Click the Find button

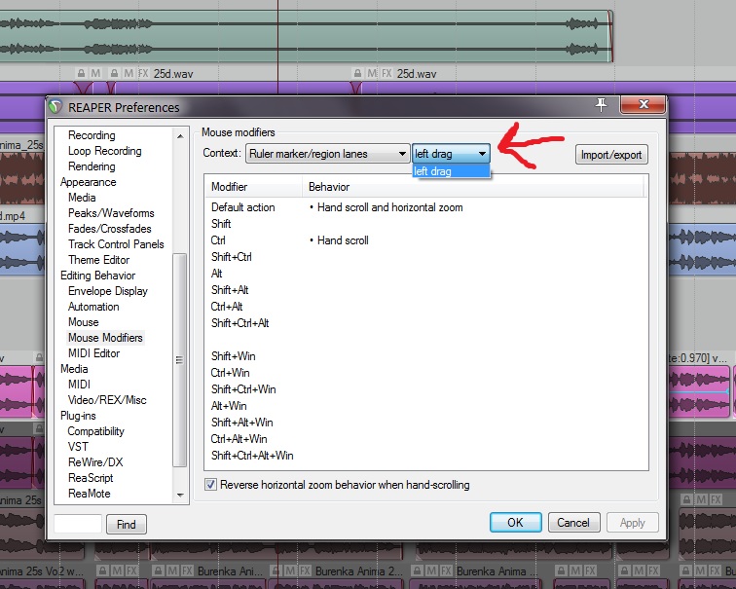[127, 524]
